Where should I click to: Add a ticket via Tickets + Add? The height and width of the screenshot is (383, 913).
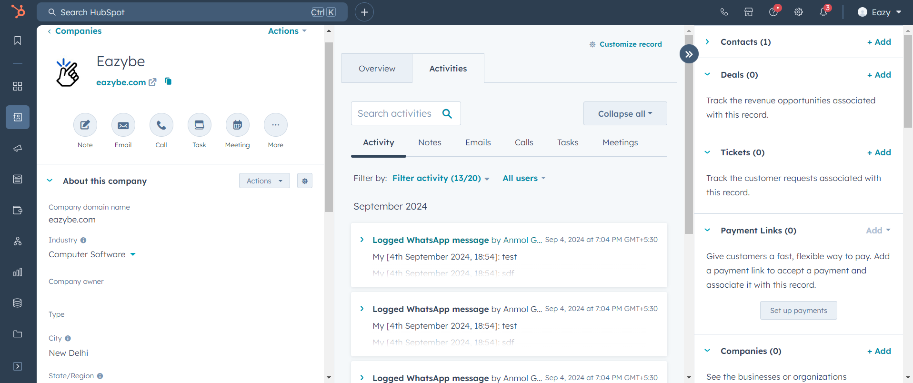pyautogui.click(x=879, y=152)
